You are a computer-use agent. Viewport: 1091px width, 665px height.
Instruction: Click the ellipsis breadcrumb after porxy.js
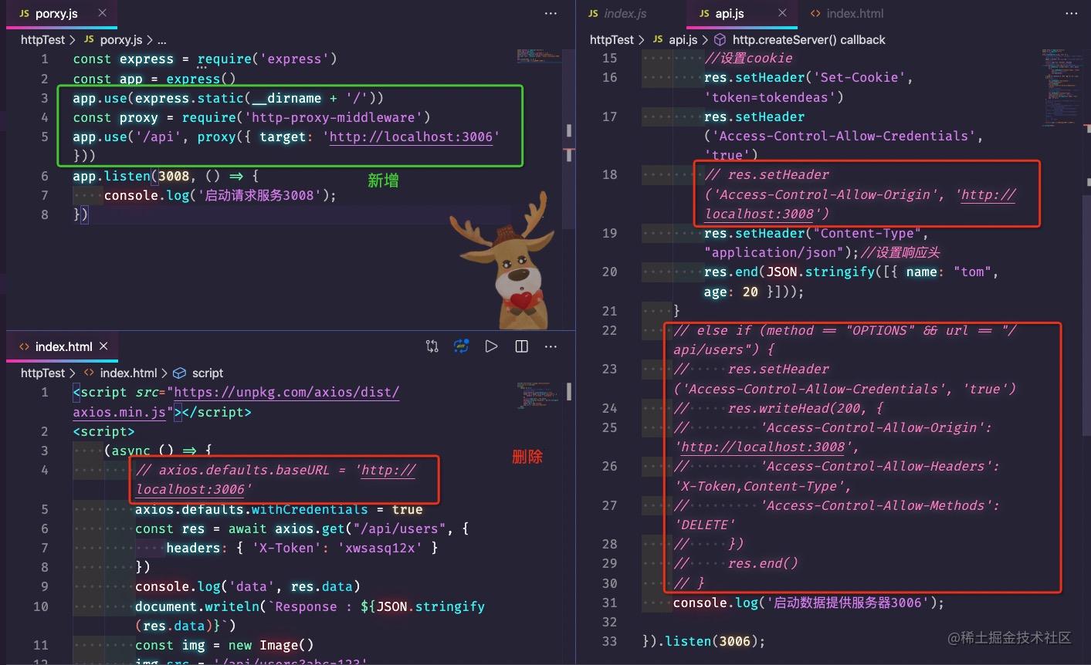tap(161, 39)
